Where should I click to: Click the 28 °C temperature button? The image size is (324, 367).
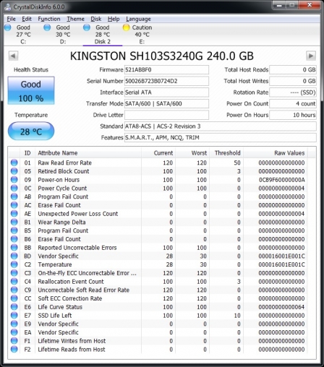tap(31, 131)
